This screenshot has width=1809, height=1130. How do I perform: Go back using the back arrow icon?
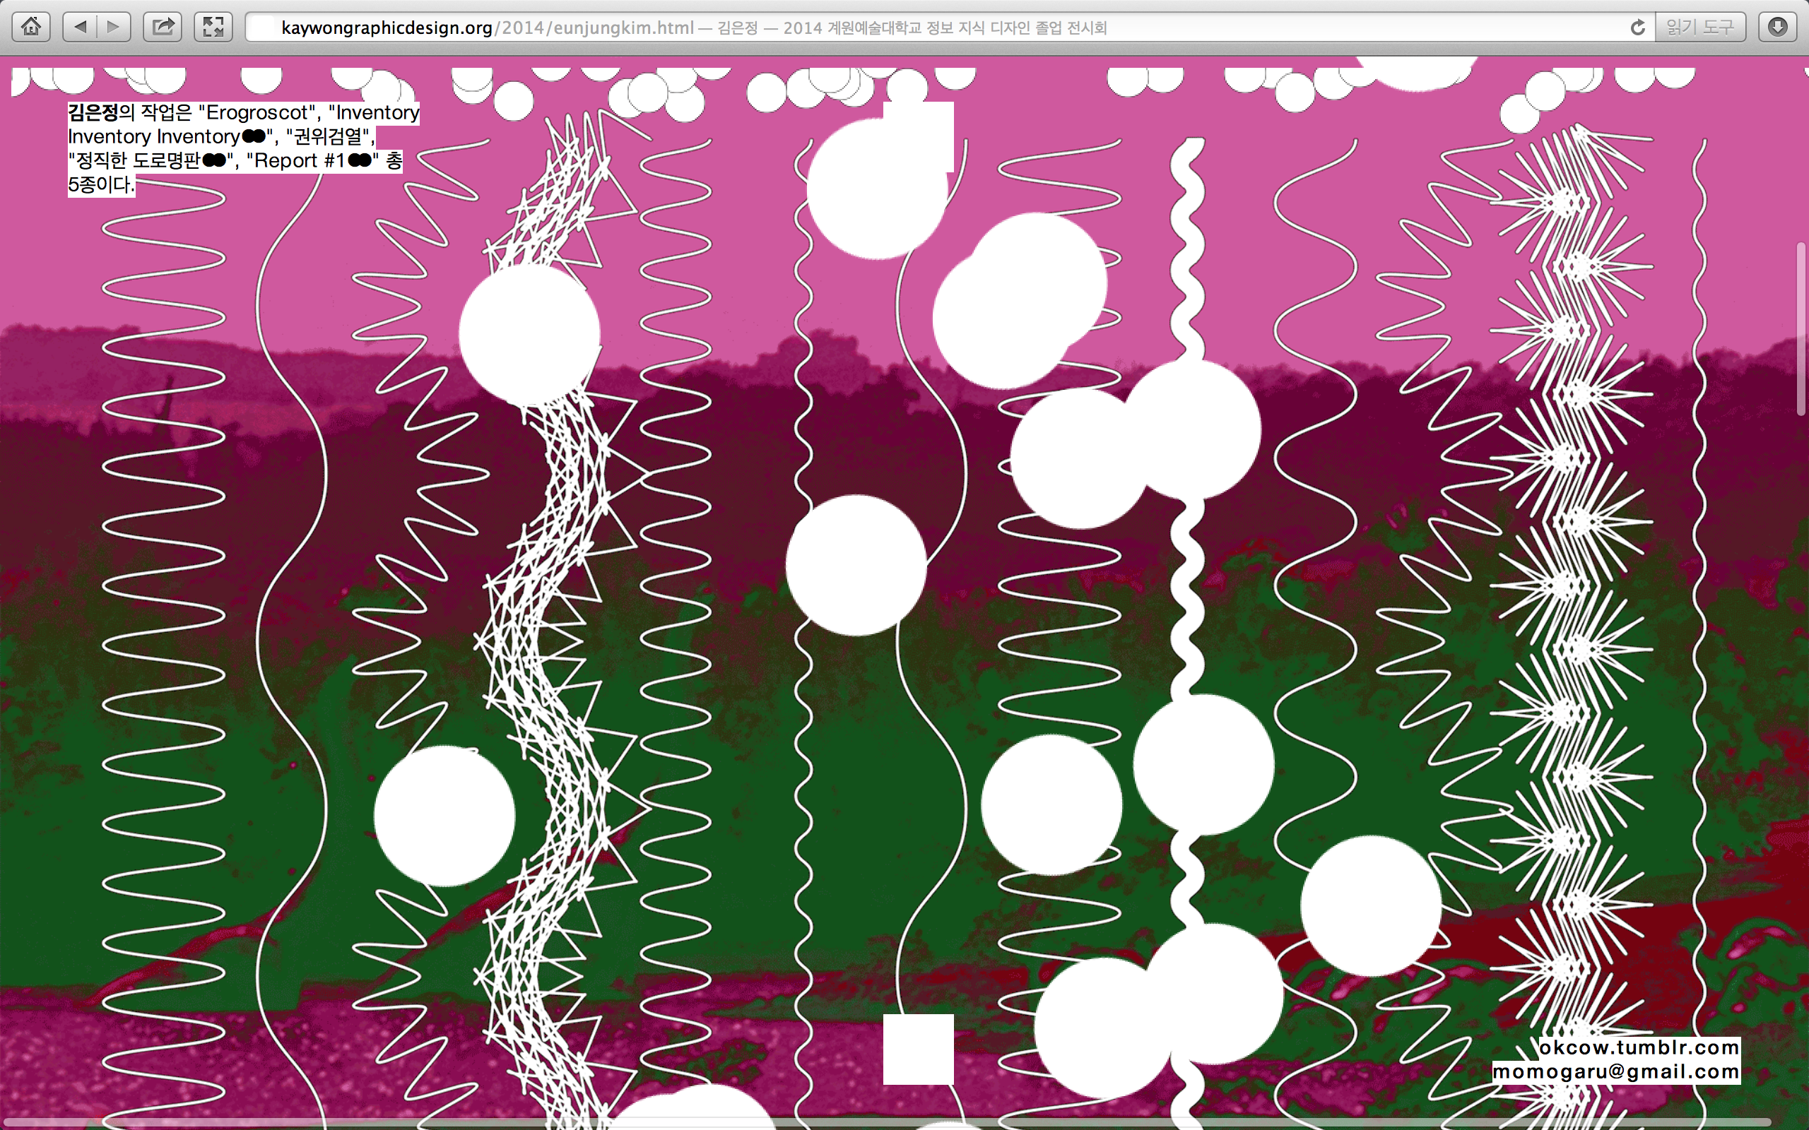click(81, 27)
